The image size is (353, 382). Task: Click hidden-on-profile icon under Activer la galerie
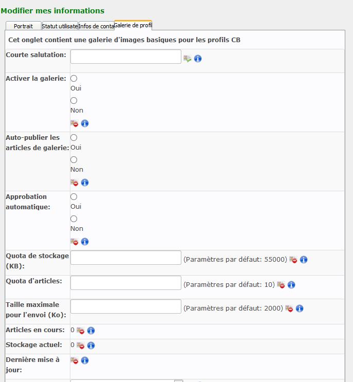(x=75, y=123)
